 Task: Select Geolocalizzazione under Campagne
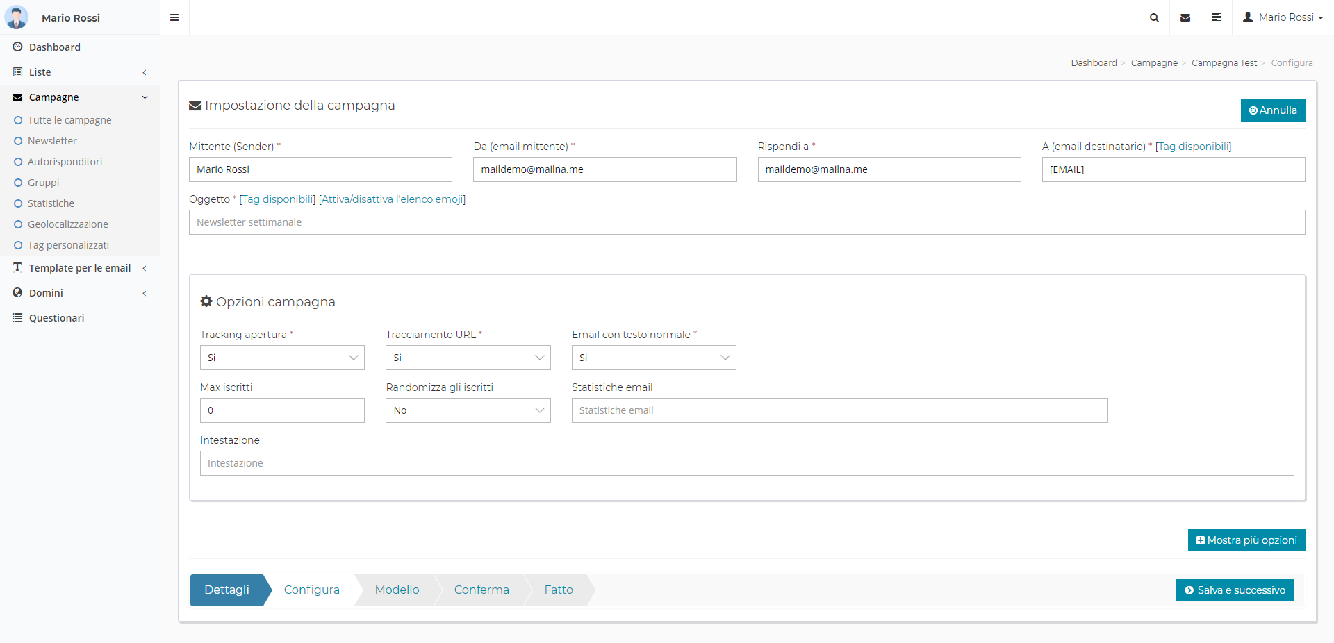click(x=67, y=224)
